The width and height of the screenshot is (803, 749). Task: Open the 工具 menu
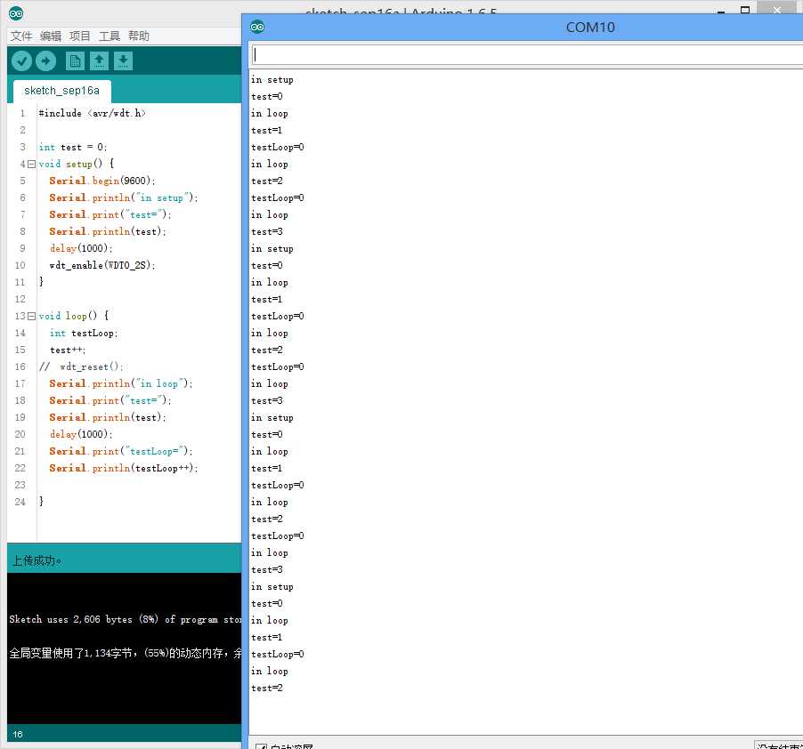coord(109,36)
